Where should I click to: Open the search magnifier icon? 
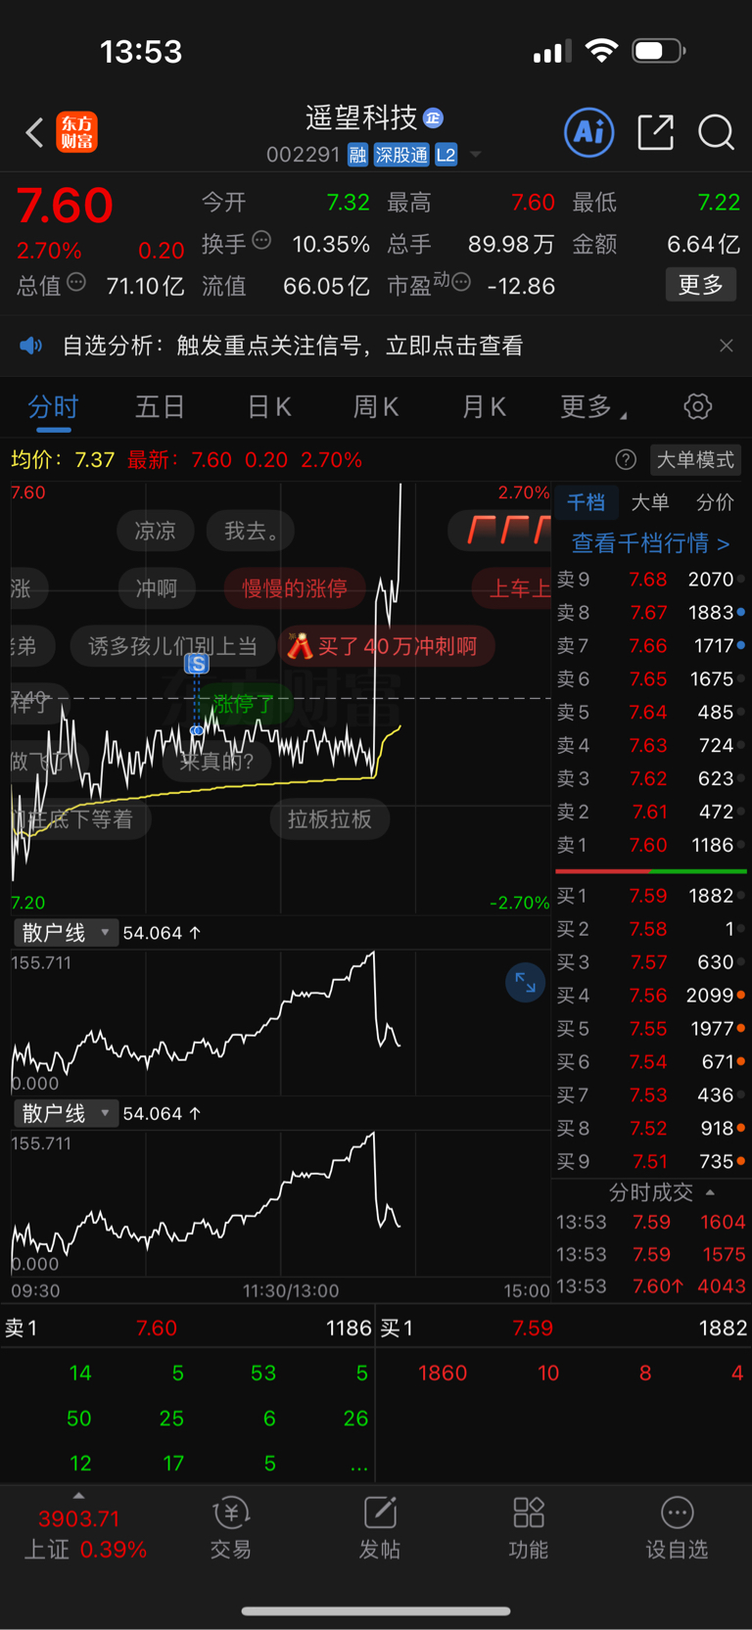[716, 132]
